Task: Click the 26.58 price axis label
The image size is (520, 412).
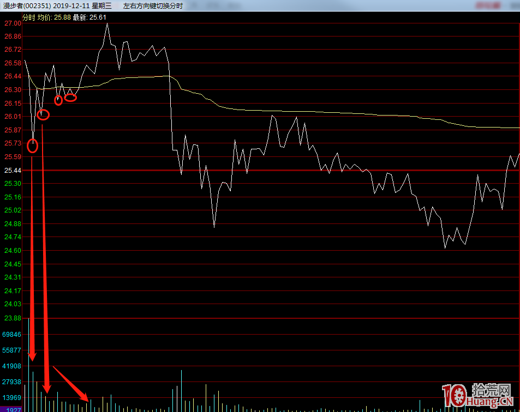Action: click(x=13, y=63)
